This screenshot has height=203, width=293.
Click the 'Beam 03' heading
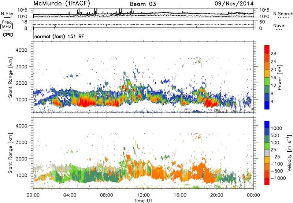pos(143,4)
